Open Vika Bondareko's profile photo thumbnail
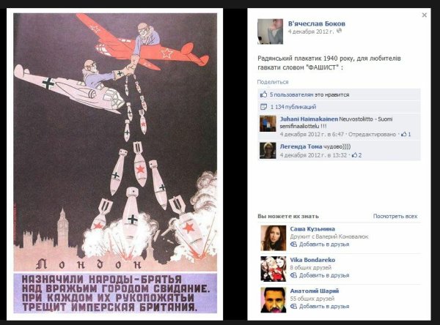Screen dimensions: 440x325 click(x=274, y=269)
